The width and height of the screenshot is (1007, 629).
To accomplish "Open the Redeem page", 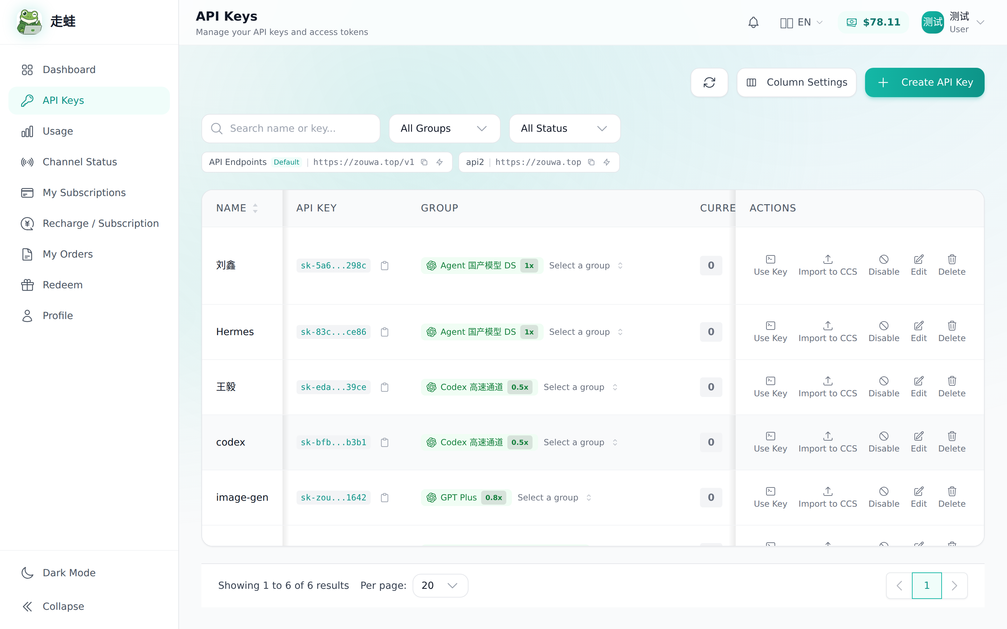I will 89,285.
